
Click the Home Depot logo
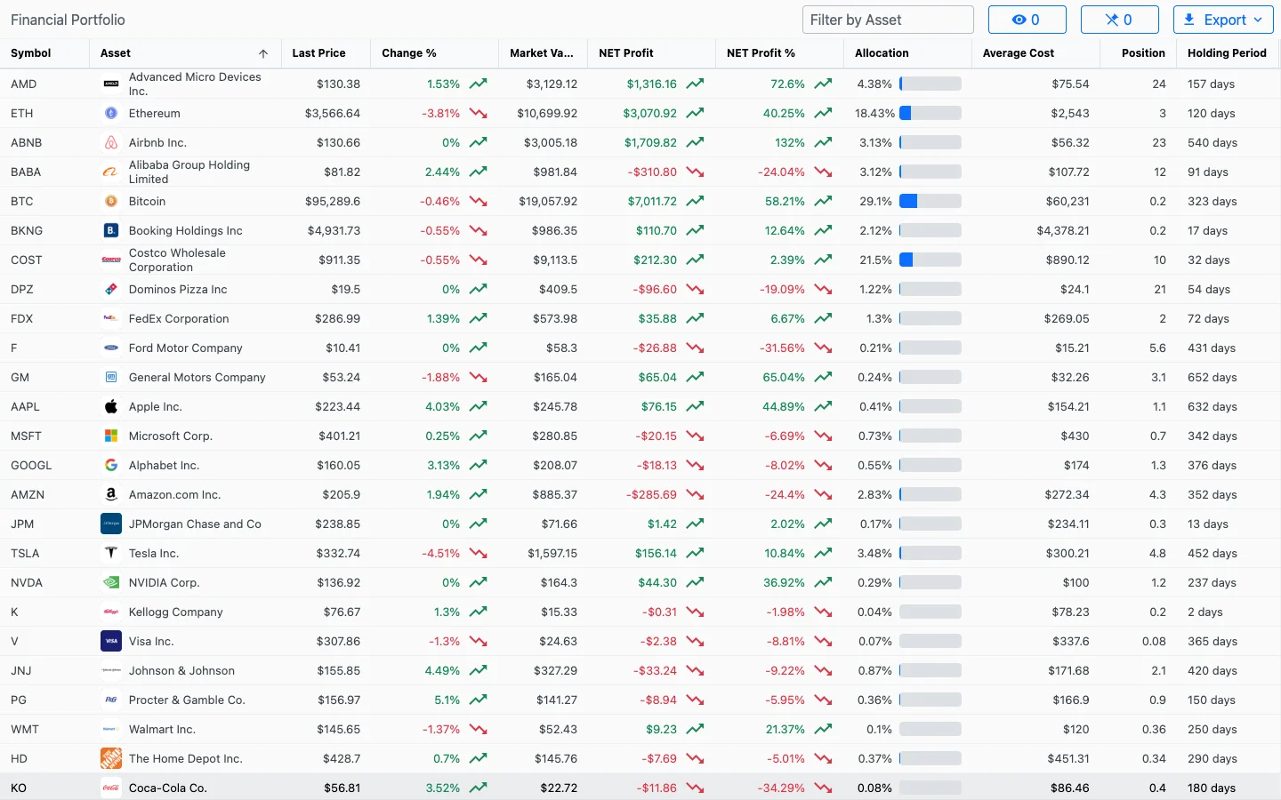click(x=111, y=758)
